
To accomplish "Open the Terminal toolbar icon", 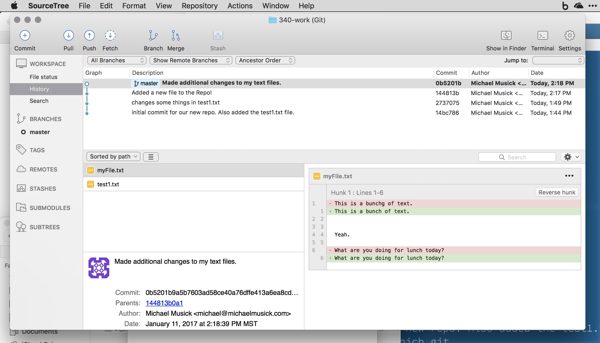I will 542,35.
